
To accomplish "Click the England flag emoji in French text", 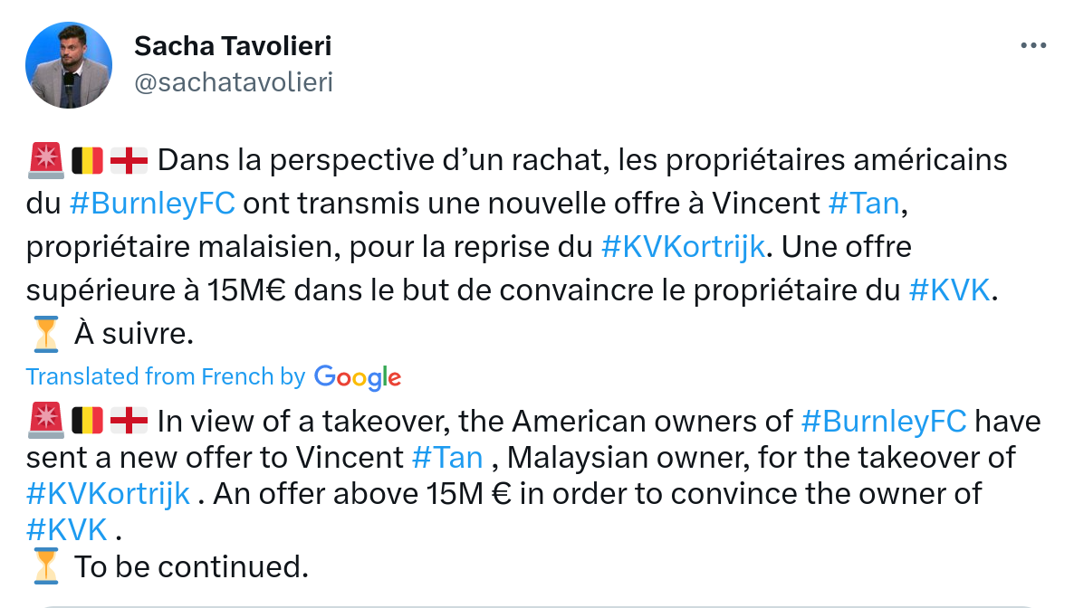I will tap(129, 160).
